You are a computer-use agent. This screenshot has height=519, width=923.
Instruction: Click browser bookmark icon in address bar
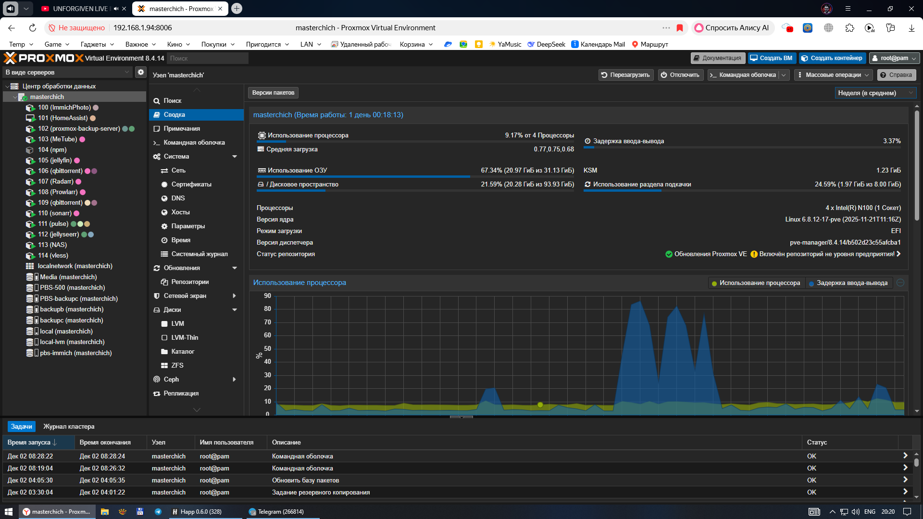680,28
